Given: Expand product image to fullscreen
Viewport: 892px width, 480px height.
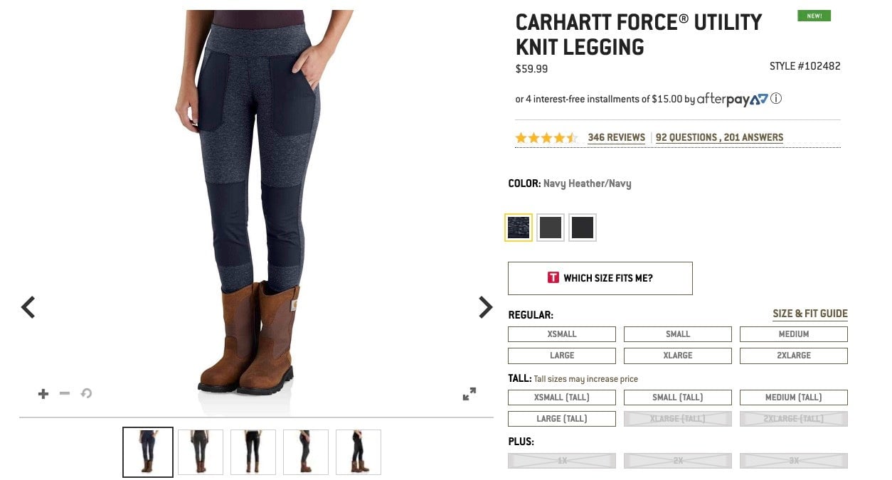Looking at the screenshot, I should [x=469, y=394].
